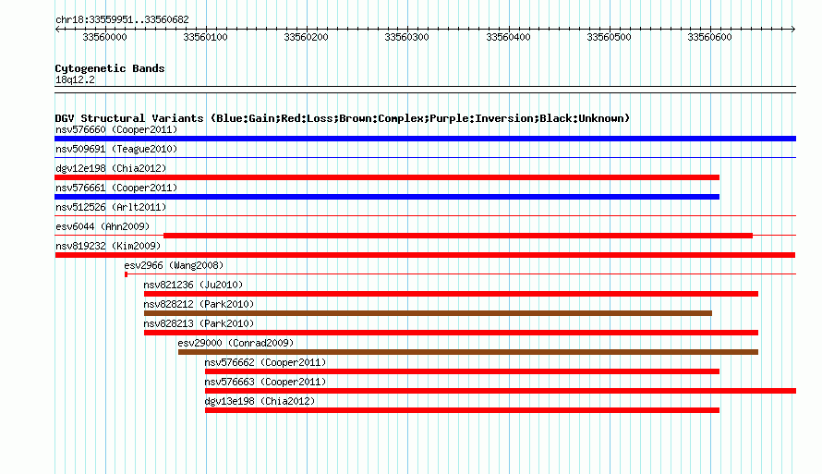Viewport: 822px width, 474px height.
Task: Select the 18q12.2 band label
Action: coord(75,79)
